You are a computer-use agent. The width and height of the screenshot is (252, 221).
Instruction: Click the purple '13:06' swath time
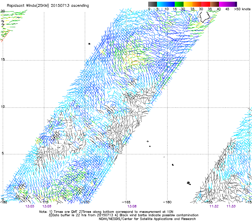coord(47,206)
